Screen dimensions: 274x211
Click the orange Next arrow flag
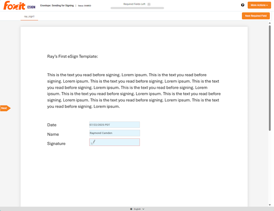pyautogui.click(x=5, y=108)
